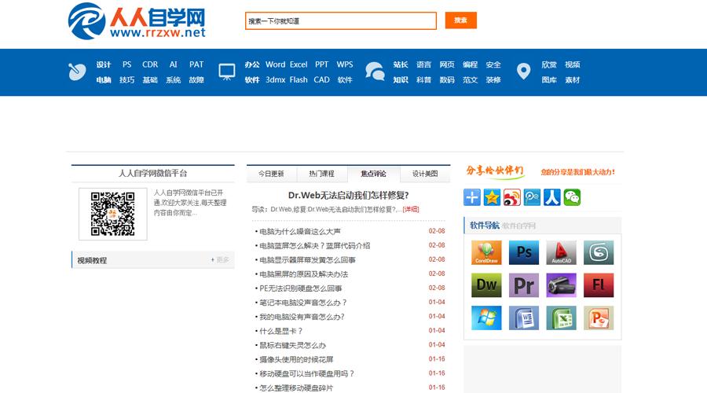Click the design palette icon in navbar
The width and height of the screenshot is (707, 393).
pos(77,72)
